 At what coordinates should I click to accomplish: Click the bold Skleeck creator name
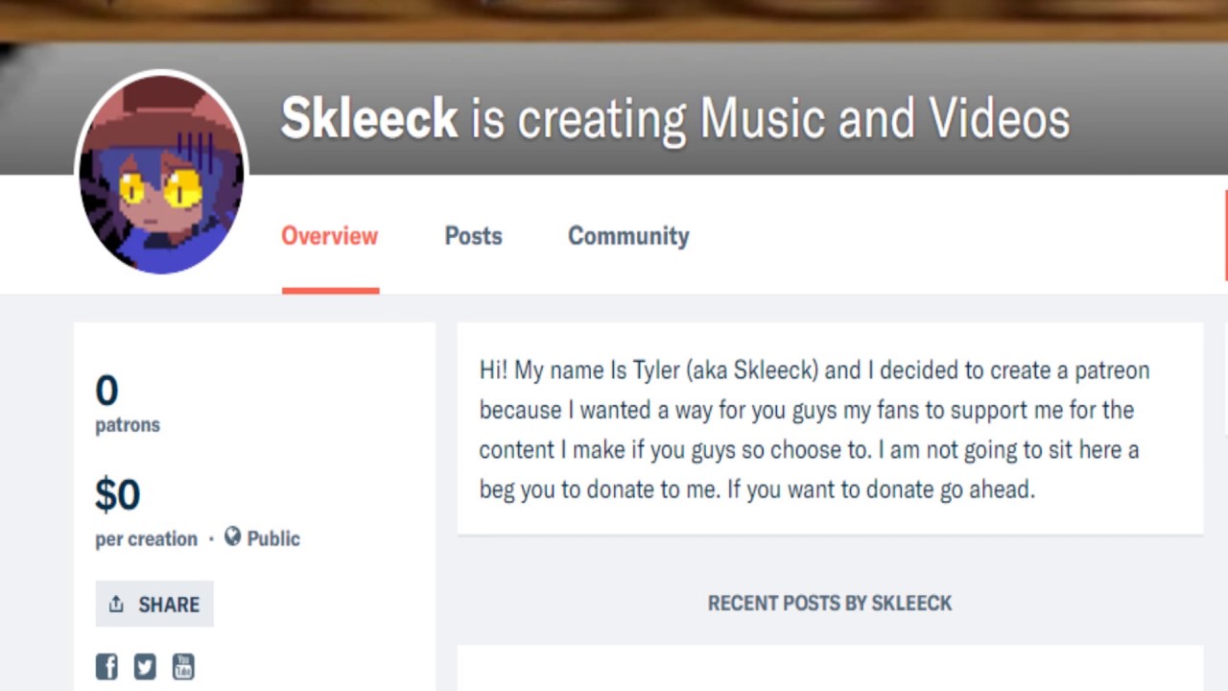tap(369, 119)
